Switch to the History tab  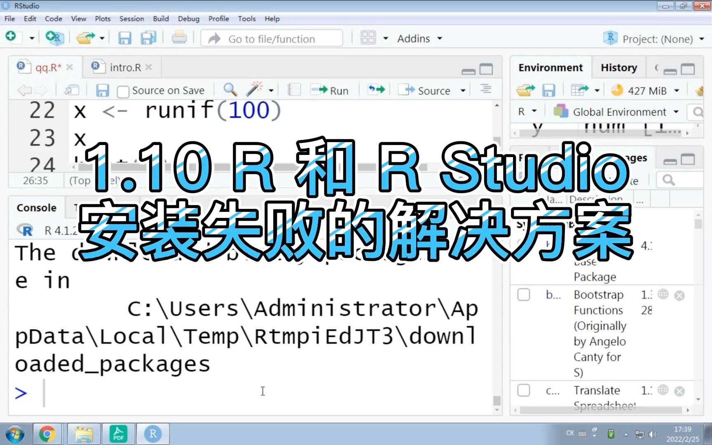[x=618, y=68]
